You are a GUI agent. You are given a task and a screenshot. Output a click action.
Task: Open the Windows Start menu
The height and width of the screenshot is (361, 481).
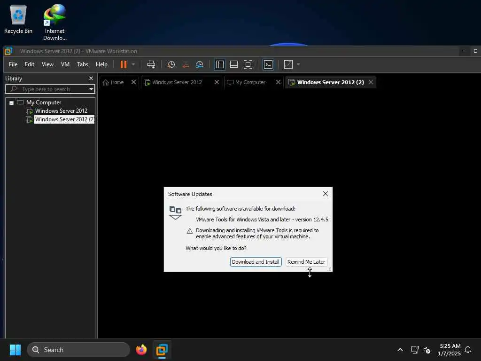pyautogui.click(x=15, y=350)
